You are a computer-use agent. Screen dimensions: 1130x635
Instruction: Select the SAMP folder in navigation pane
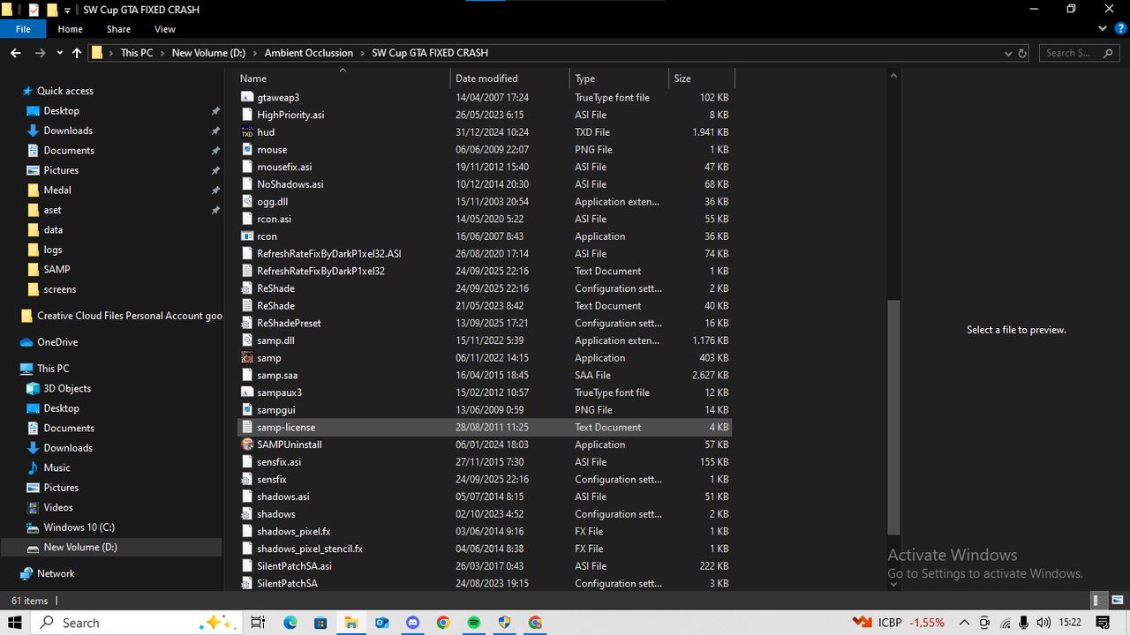point(56,269)
